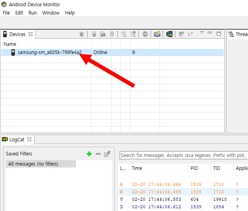Minimize the Devices panel
Image resolution: width=248 pixels, height=211 pixels.
(x=210, y=32)
